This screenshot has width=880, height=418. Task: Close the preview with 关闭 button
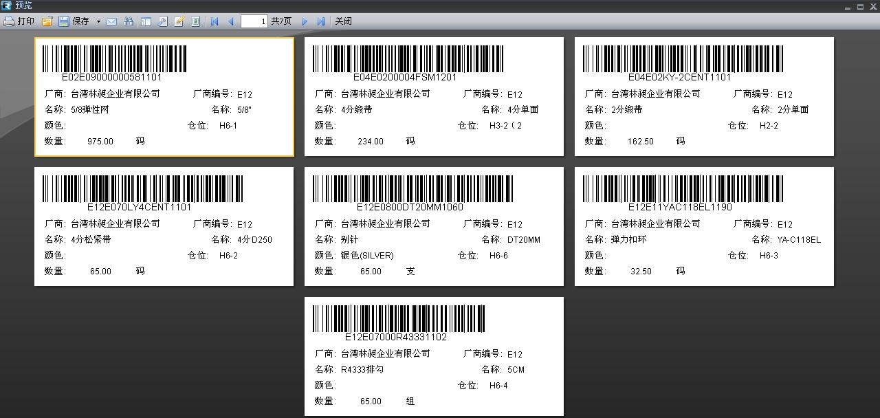(343, 21)
